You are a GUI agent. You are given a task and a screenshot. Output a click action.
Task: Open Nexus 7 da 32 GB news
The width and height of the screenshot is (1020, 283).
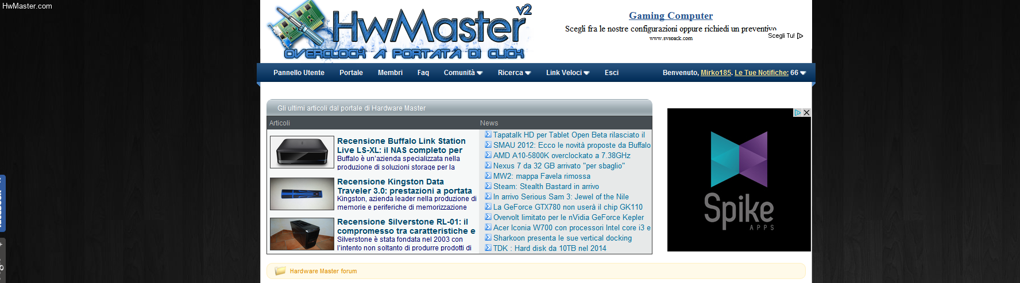pos(559,166)
